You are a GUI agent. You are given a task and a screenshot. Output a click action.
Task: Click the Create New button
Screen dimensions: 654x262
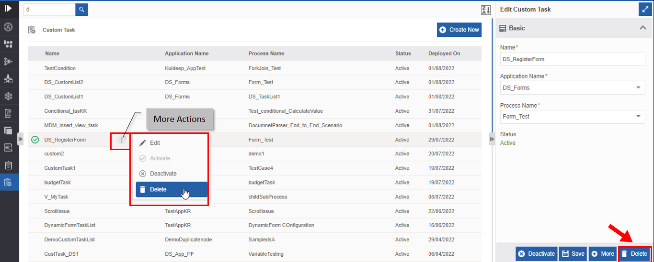pos(459,30)
